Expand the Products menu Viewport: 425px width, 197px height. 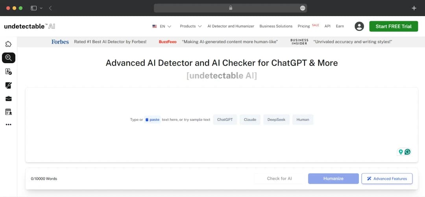click(191, 26)
